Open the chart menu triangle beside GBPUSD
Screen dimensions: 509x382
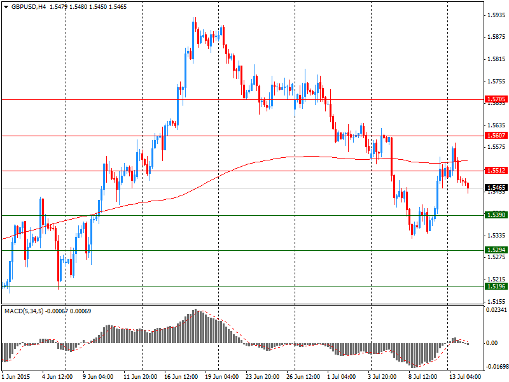tap(6, 7)
